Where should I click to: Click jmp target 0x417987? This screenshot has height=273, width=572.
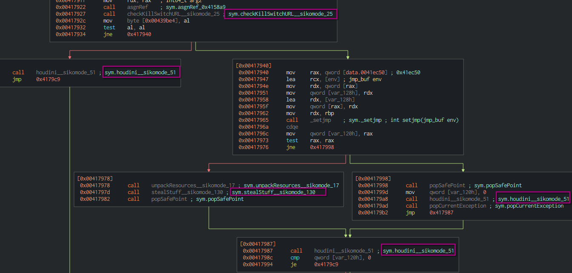[441, 213]
